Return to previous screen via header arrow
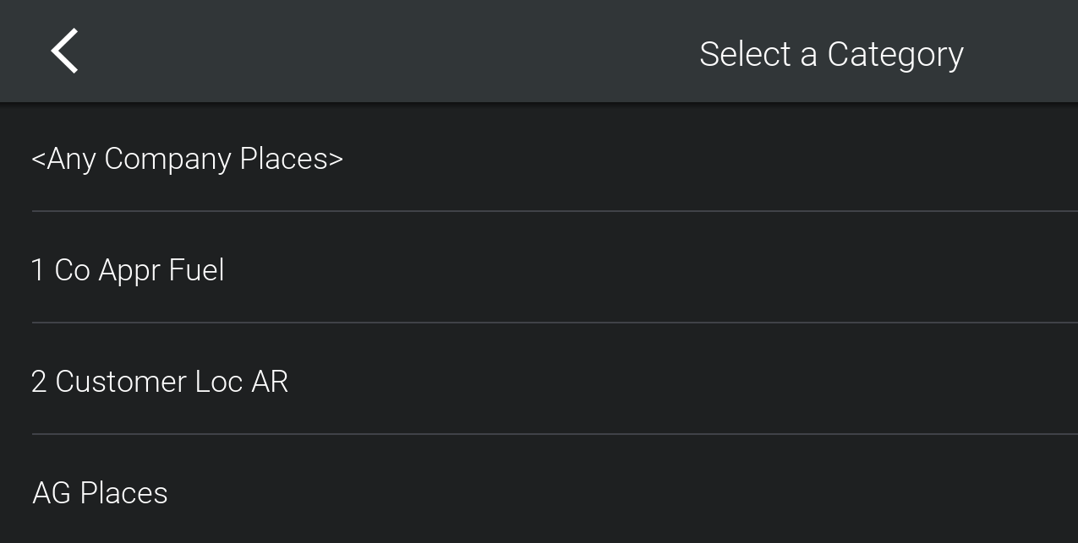The image size is (1078, 543). click(x=64, y=52)
